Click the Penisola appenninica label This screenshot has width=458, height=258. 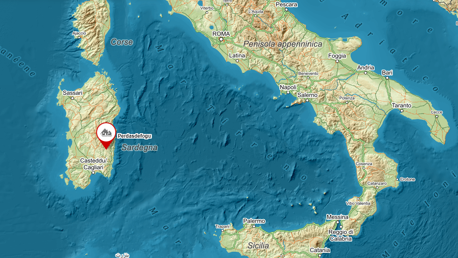coord(283,44)
